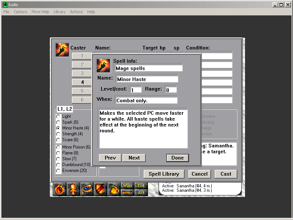The width and height of the screenshot is (293, 220).
Task: Click 'Active: Samantha (#4, 3 m.)' log line
Action: coord(187,190)
